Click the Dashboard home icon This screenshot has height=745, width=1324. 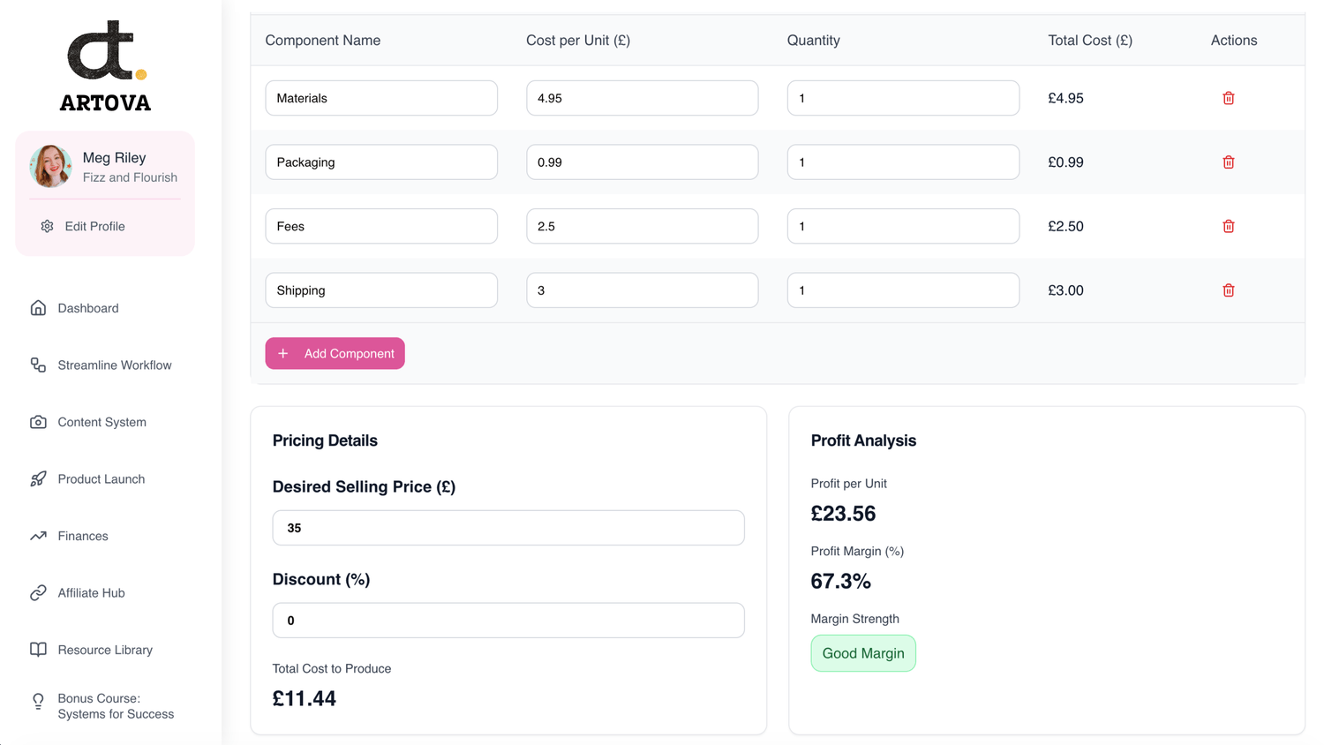[38, 308]
